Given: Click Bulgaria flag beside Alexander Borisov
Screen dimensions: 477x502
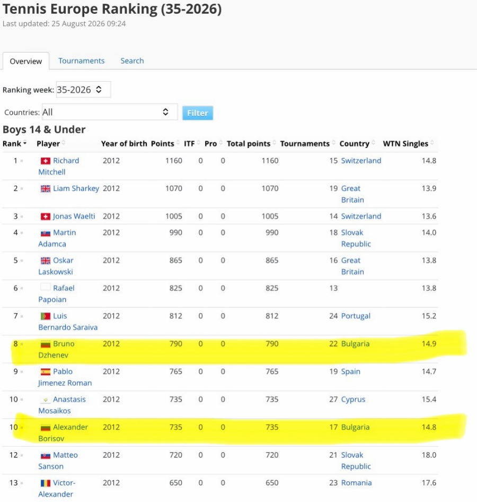Looking at the screenshot, I should click(46, 427).
